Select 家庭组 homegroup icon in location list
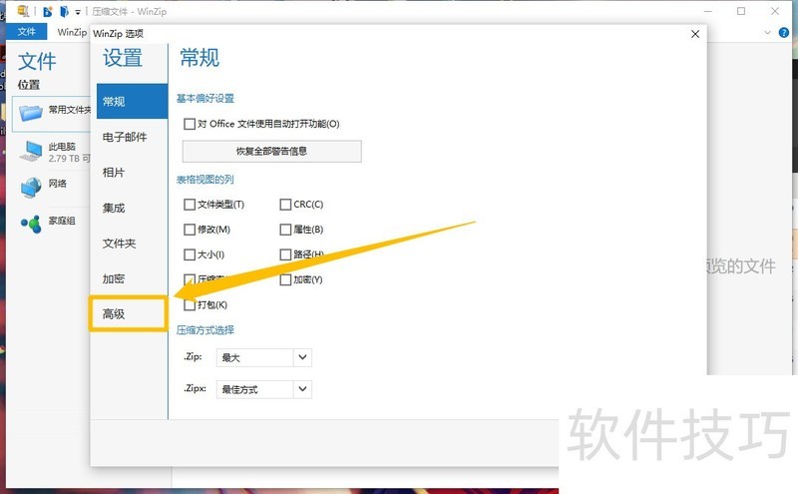The image size is (798, 494). pyautogui.click(x=31, y=224)
